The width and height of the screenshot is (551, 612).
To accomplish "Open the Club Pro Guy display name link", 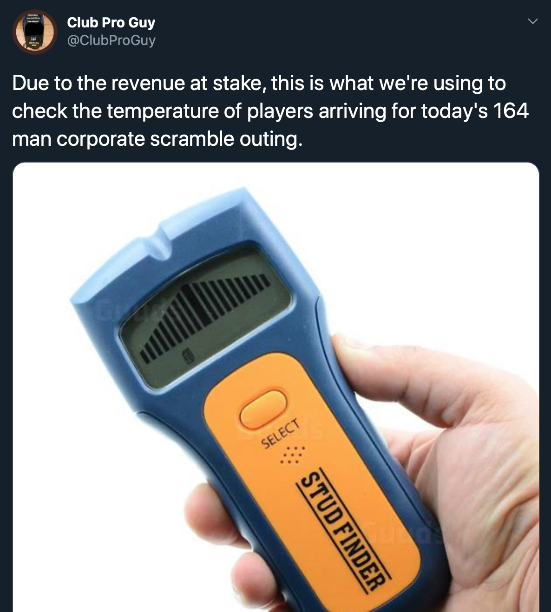I will [x=111, y=22].
